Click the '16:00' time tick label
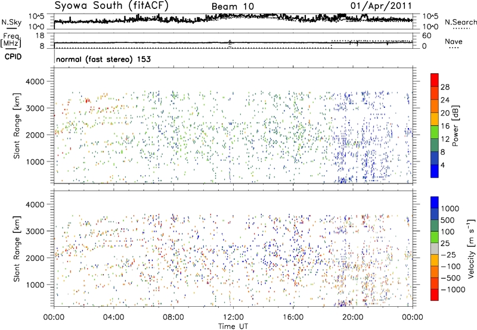Image resolution: width=477 pixels, height=330 pixels. click(293, 317)
